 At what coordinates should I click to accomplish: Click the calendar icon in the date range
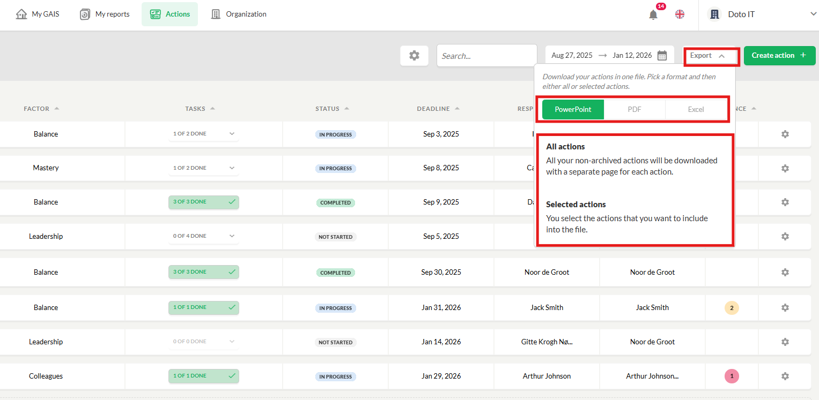tap(662, 55)
